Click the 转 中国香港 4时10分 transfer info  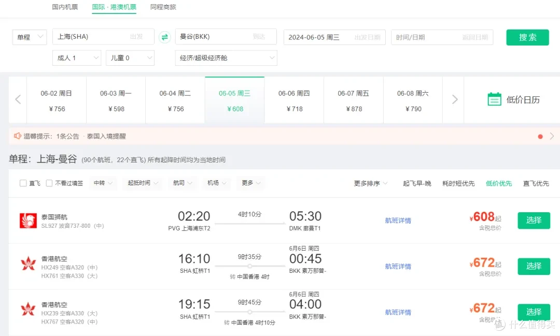click(x=249, y=323)
